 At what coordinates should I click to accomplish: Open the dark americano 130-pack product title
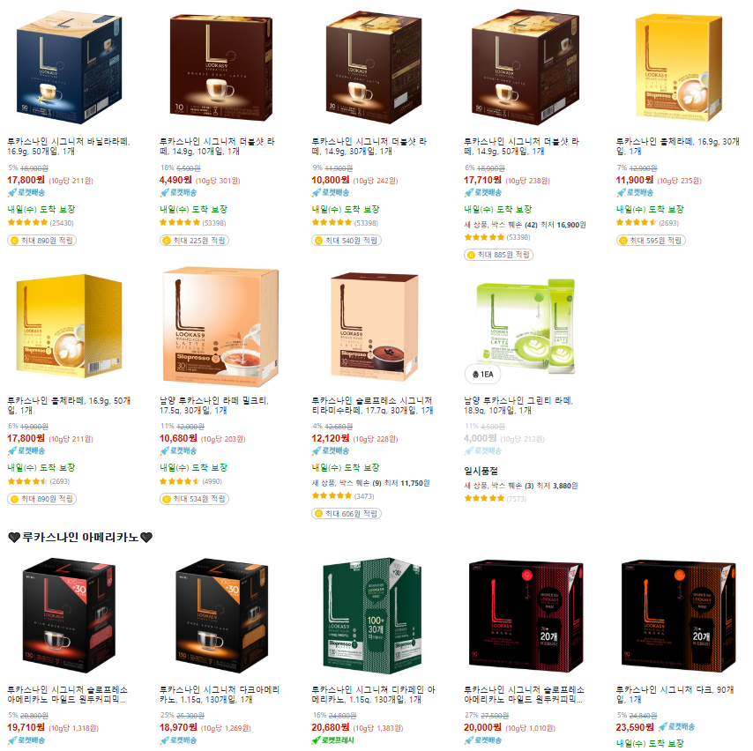point(220,695)
